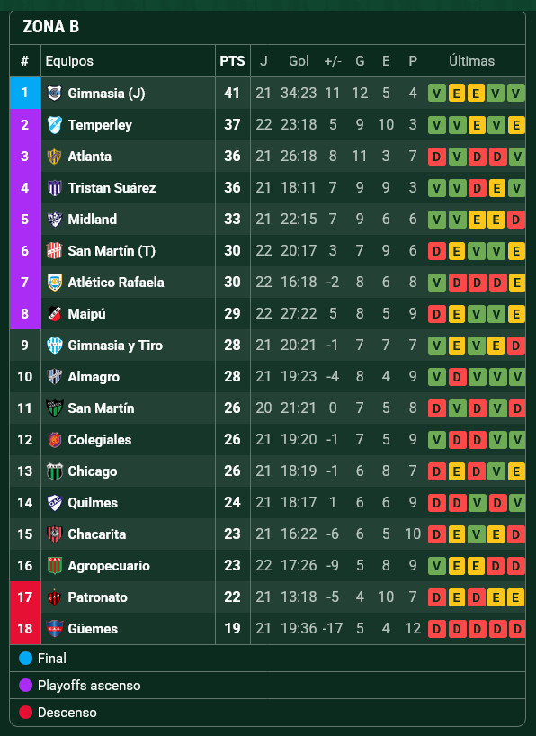This screenshot has width=536, height=736.
Task: Select the Últimas column header
Action: pyautogui.click(x=472, y=61)
